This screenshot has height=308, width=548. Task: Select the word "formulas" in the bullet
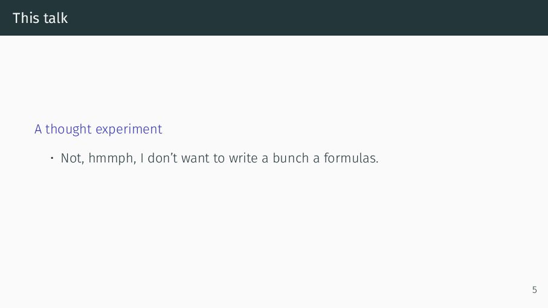tap(349, 158)
